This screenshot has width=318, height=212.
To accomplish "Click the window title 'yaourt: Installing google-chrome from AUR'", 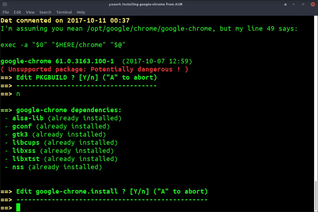I will (x=146, y=4).
